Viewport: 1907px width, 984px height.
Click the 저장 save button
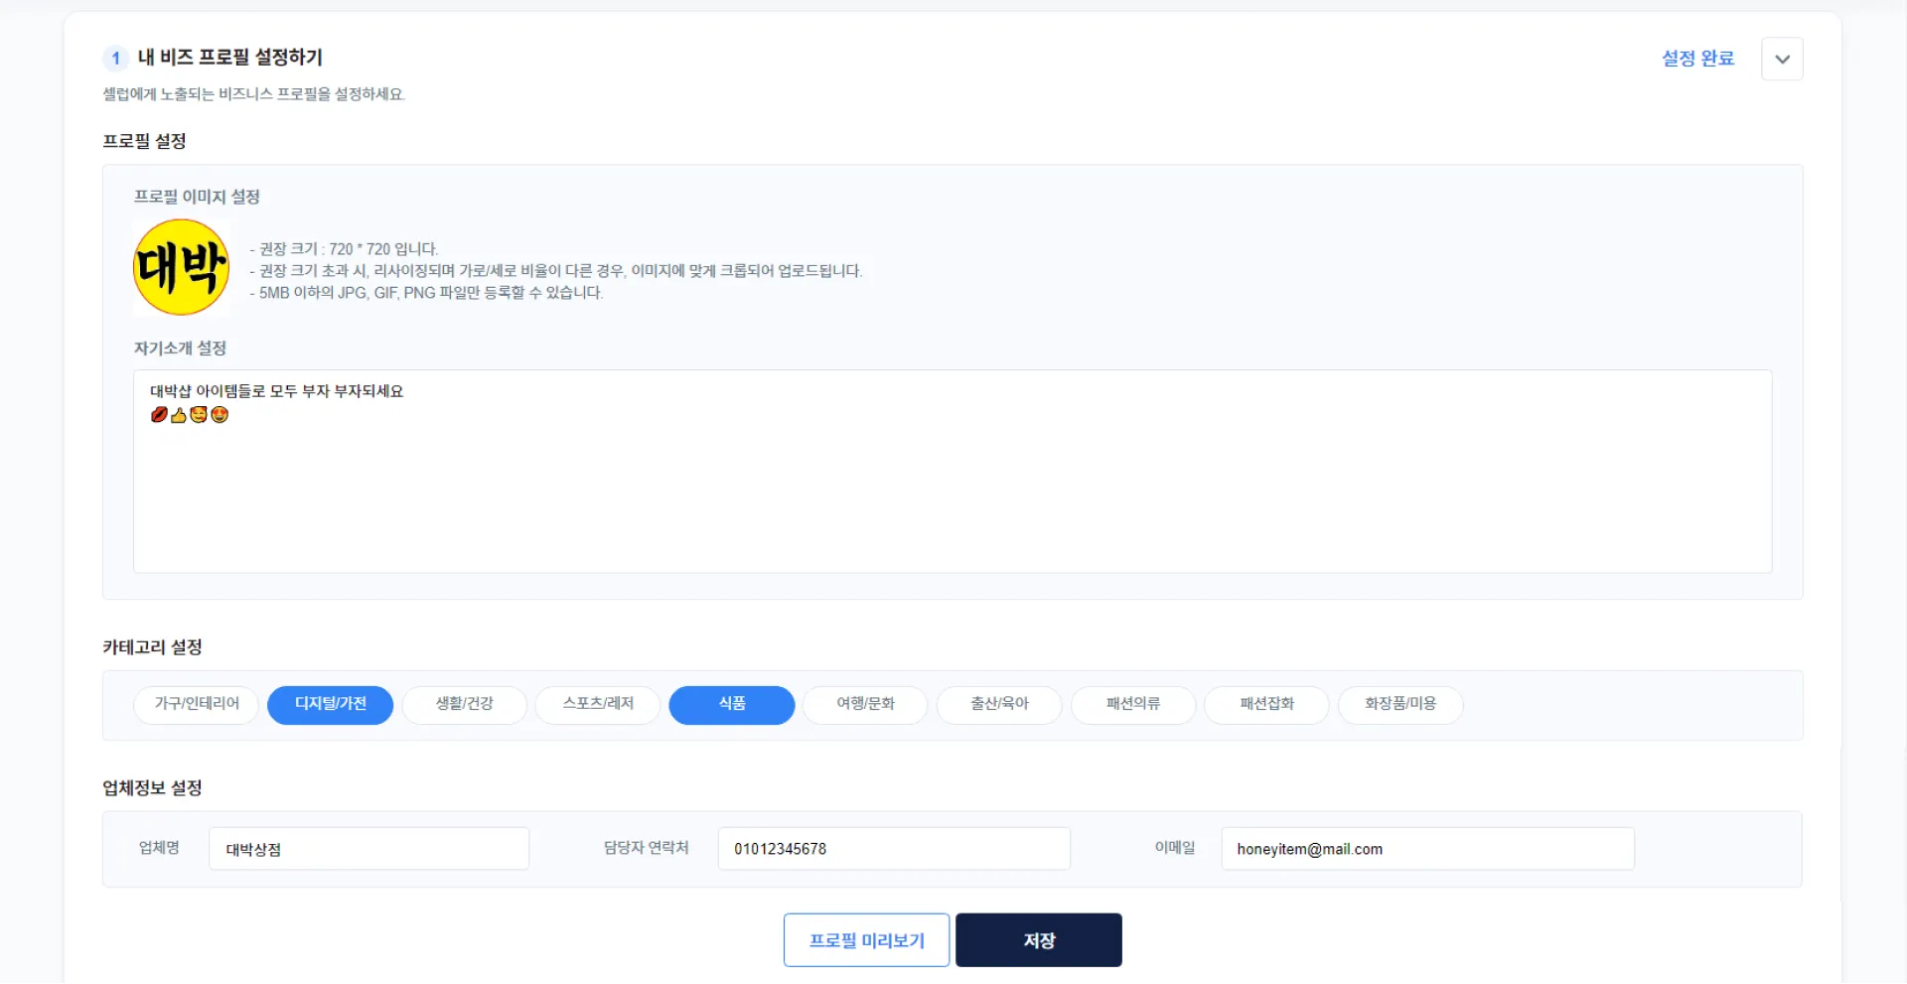(x=1039, y=940)
